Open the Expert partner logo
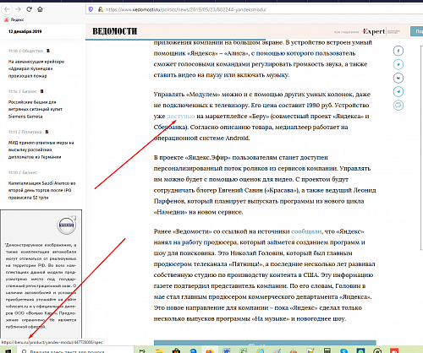The image size is (423, 353). pyautogui.click(x=374, y=31)
